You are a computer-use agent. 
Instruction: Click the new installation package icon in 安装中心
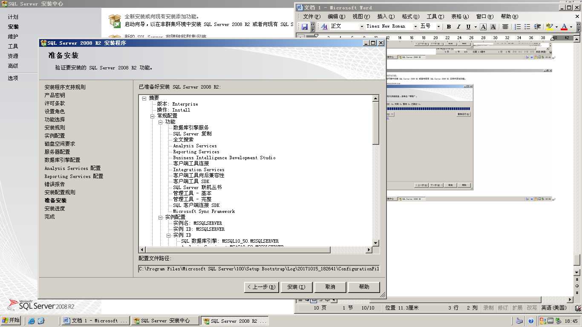114,20
